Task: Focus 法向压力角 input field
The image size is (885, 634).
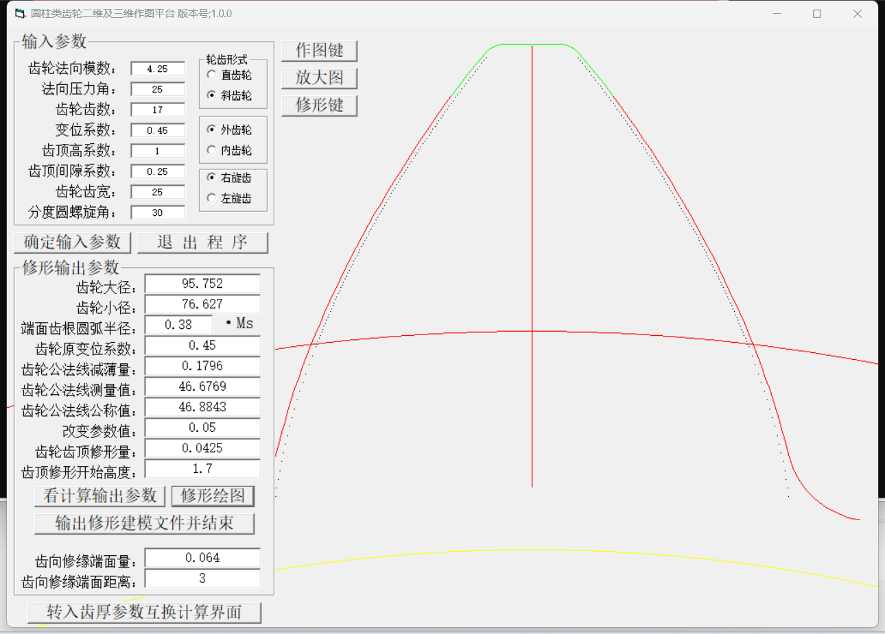Action: click(x=158, y=89)
